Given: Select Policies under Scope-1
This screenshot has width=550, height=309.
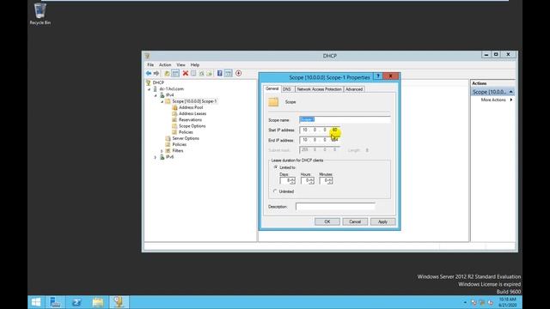Looking at the screenshot, I should [186, 132].
